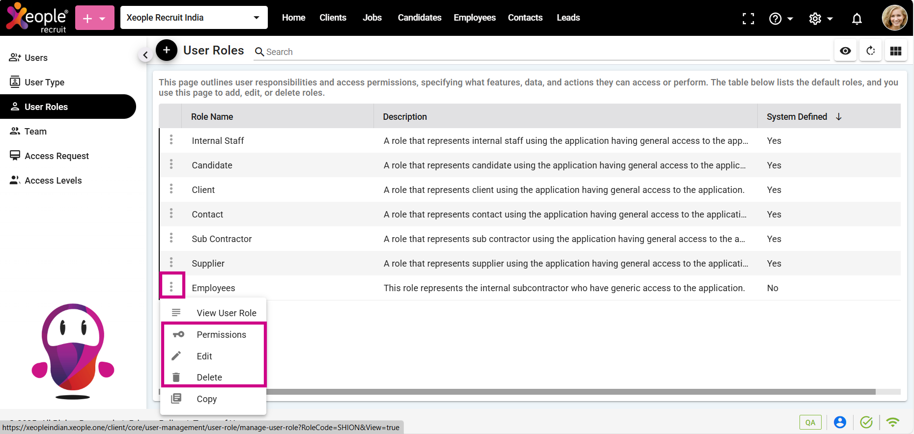Expand the pink plus quick-add dropdown

click(x=95, y=18)
